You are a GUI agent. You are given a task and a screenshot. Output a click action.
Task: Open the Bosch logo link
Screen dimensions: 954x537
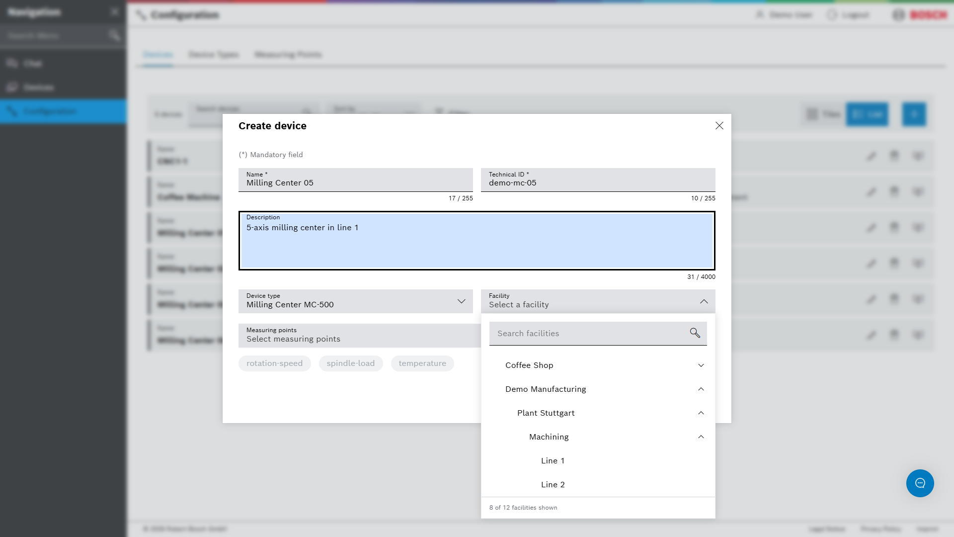(920, 15)
